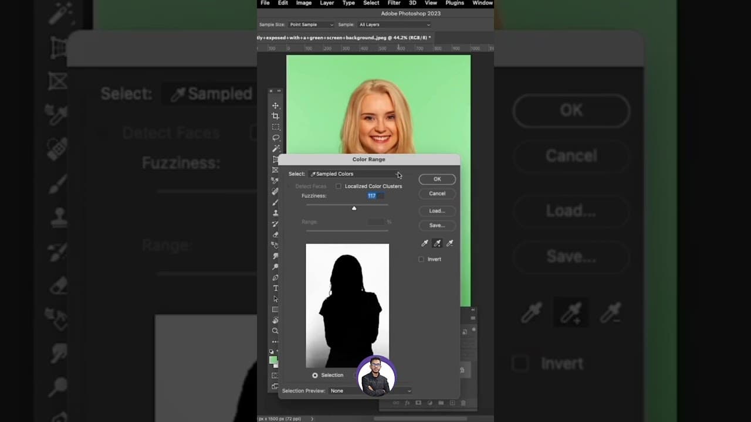Viewport: 751px width, 422px height.
Task: Cancel the Color Range dialog
Action: 437,193
